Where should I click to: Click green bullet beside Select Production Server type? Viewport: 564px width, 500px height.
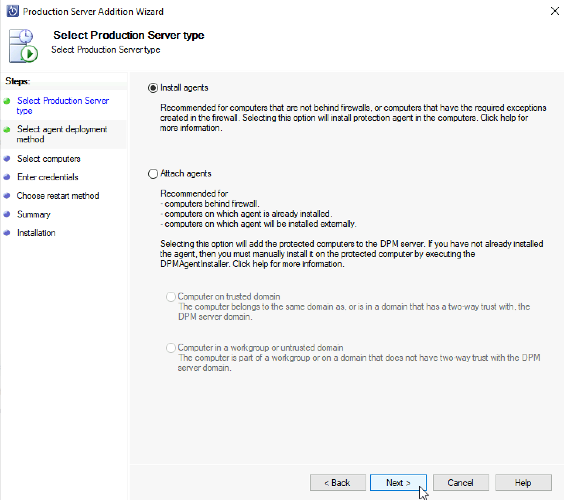point(7,101)
